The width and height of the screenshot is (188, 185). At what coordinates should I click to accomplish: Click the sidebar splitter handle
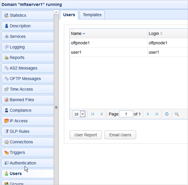(x=56, y=107)
